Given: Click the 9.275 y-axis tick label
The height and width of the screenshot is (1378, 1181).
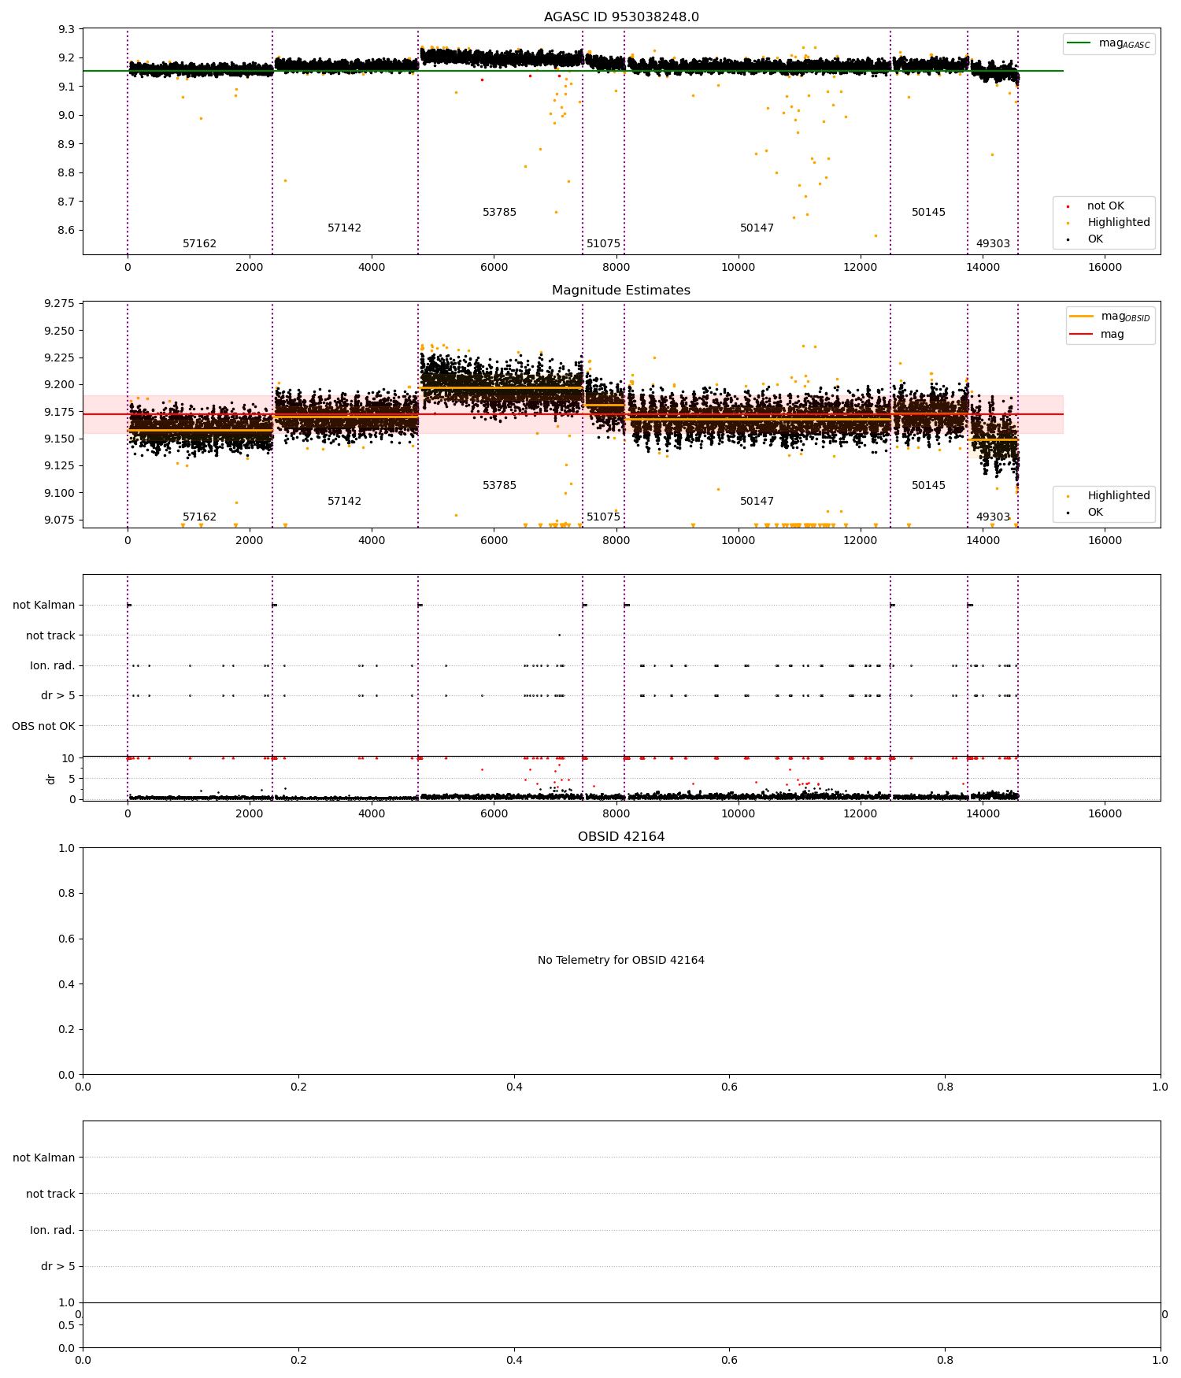Looking at the screenshot, I should coord(59,303).
